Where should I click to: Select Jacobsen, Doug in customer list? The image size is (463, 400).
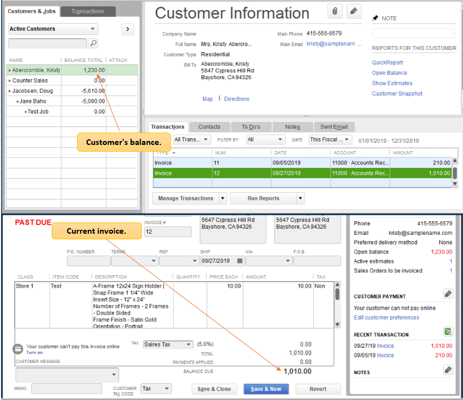pos(33,91)
